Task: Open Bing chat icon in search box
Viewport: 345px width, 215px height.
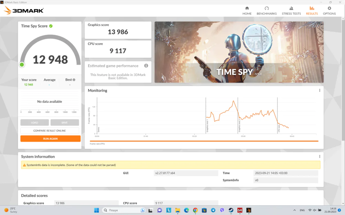Action: 143,210
